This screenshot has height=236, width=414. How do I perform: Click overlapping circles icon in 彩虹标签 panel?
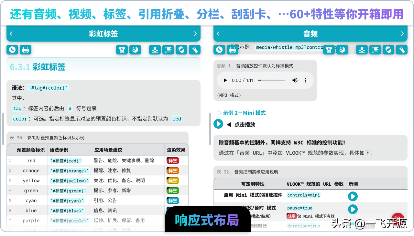coord(181,50)
